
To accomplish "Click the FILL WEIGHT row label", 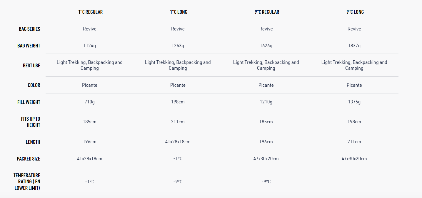I will (29, 102).
